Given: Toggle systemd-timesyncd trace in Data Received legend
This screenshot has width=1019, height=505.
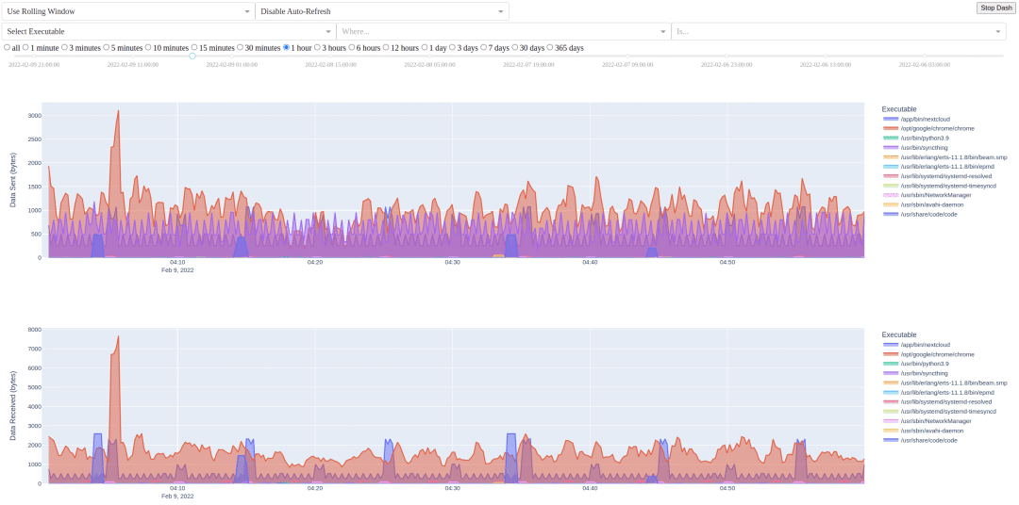Looking at the screenshot, I should (x=939, y=412).
